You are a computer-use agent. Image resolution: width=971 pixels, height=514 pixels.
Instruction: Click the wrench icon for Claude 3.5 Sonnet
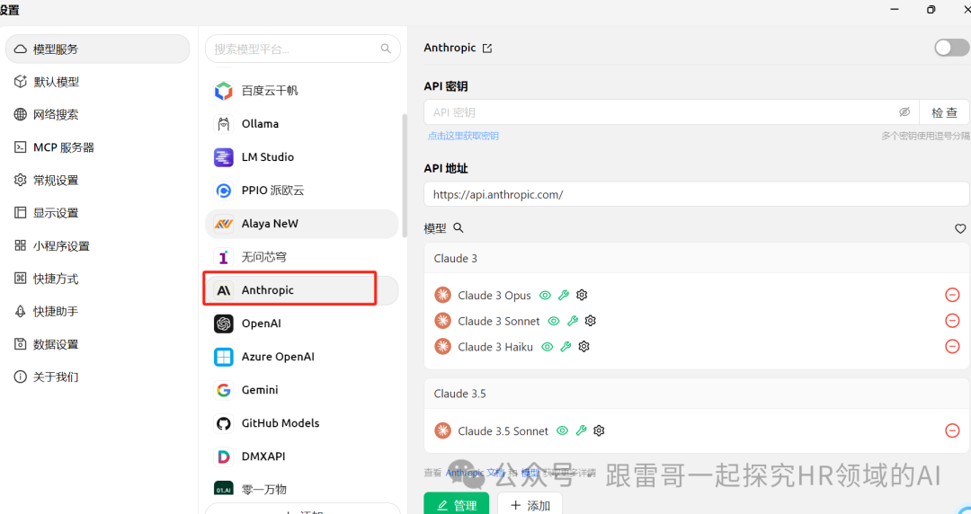[581, 430]
